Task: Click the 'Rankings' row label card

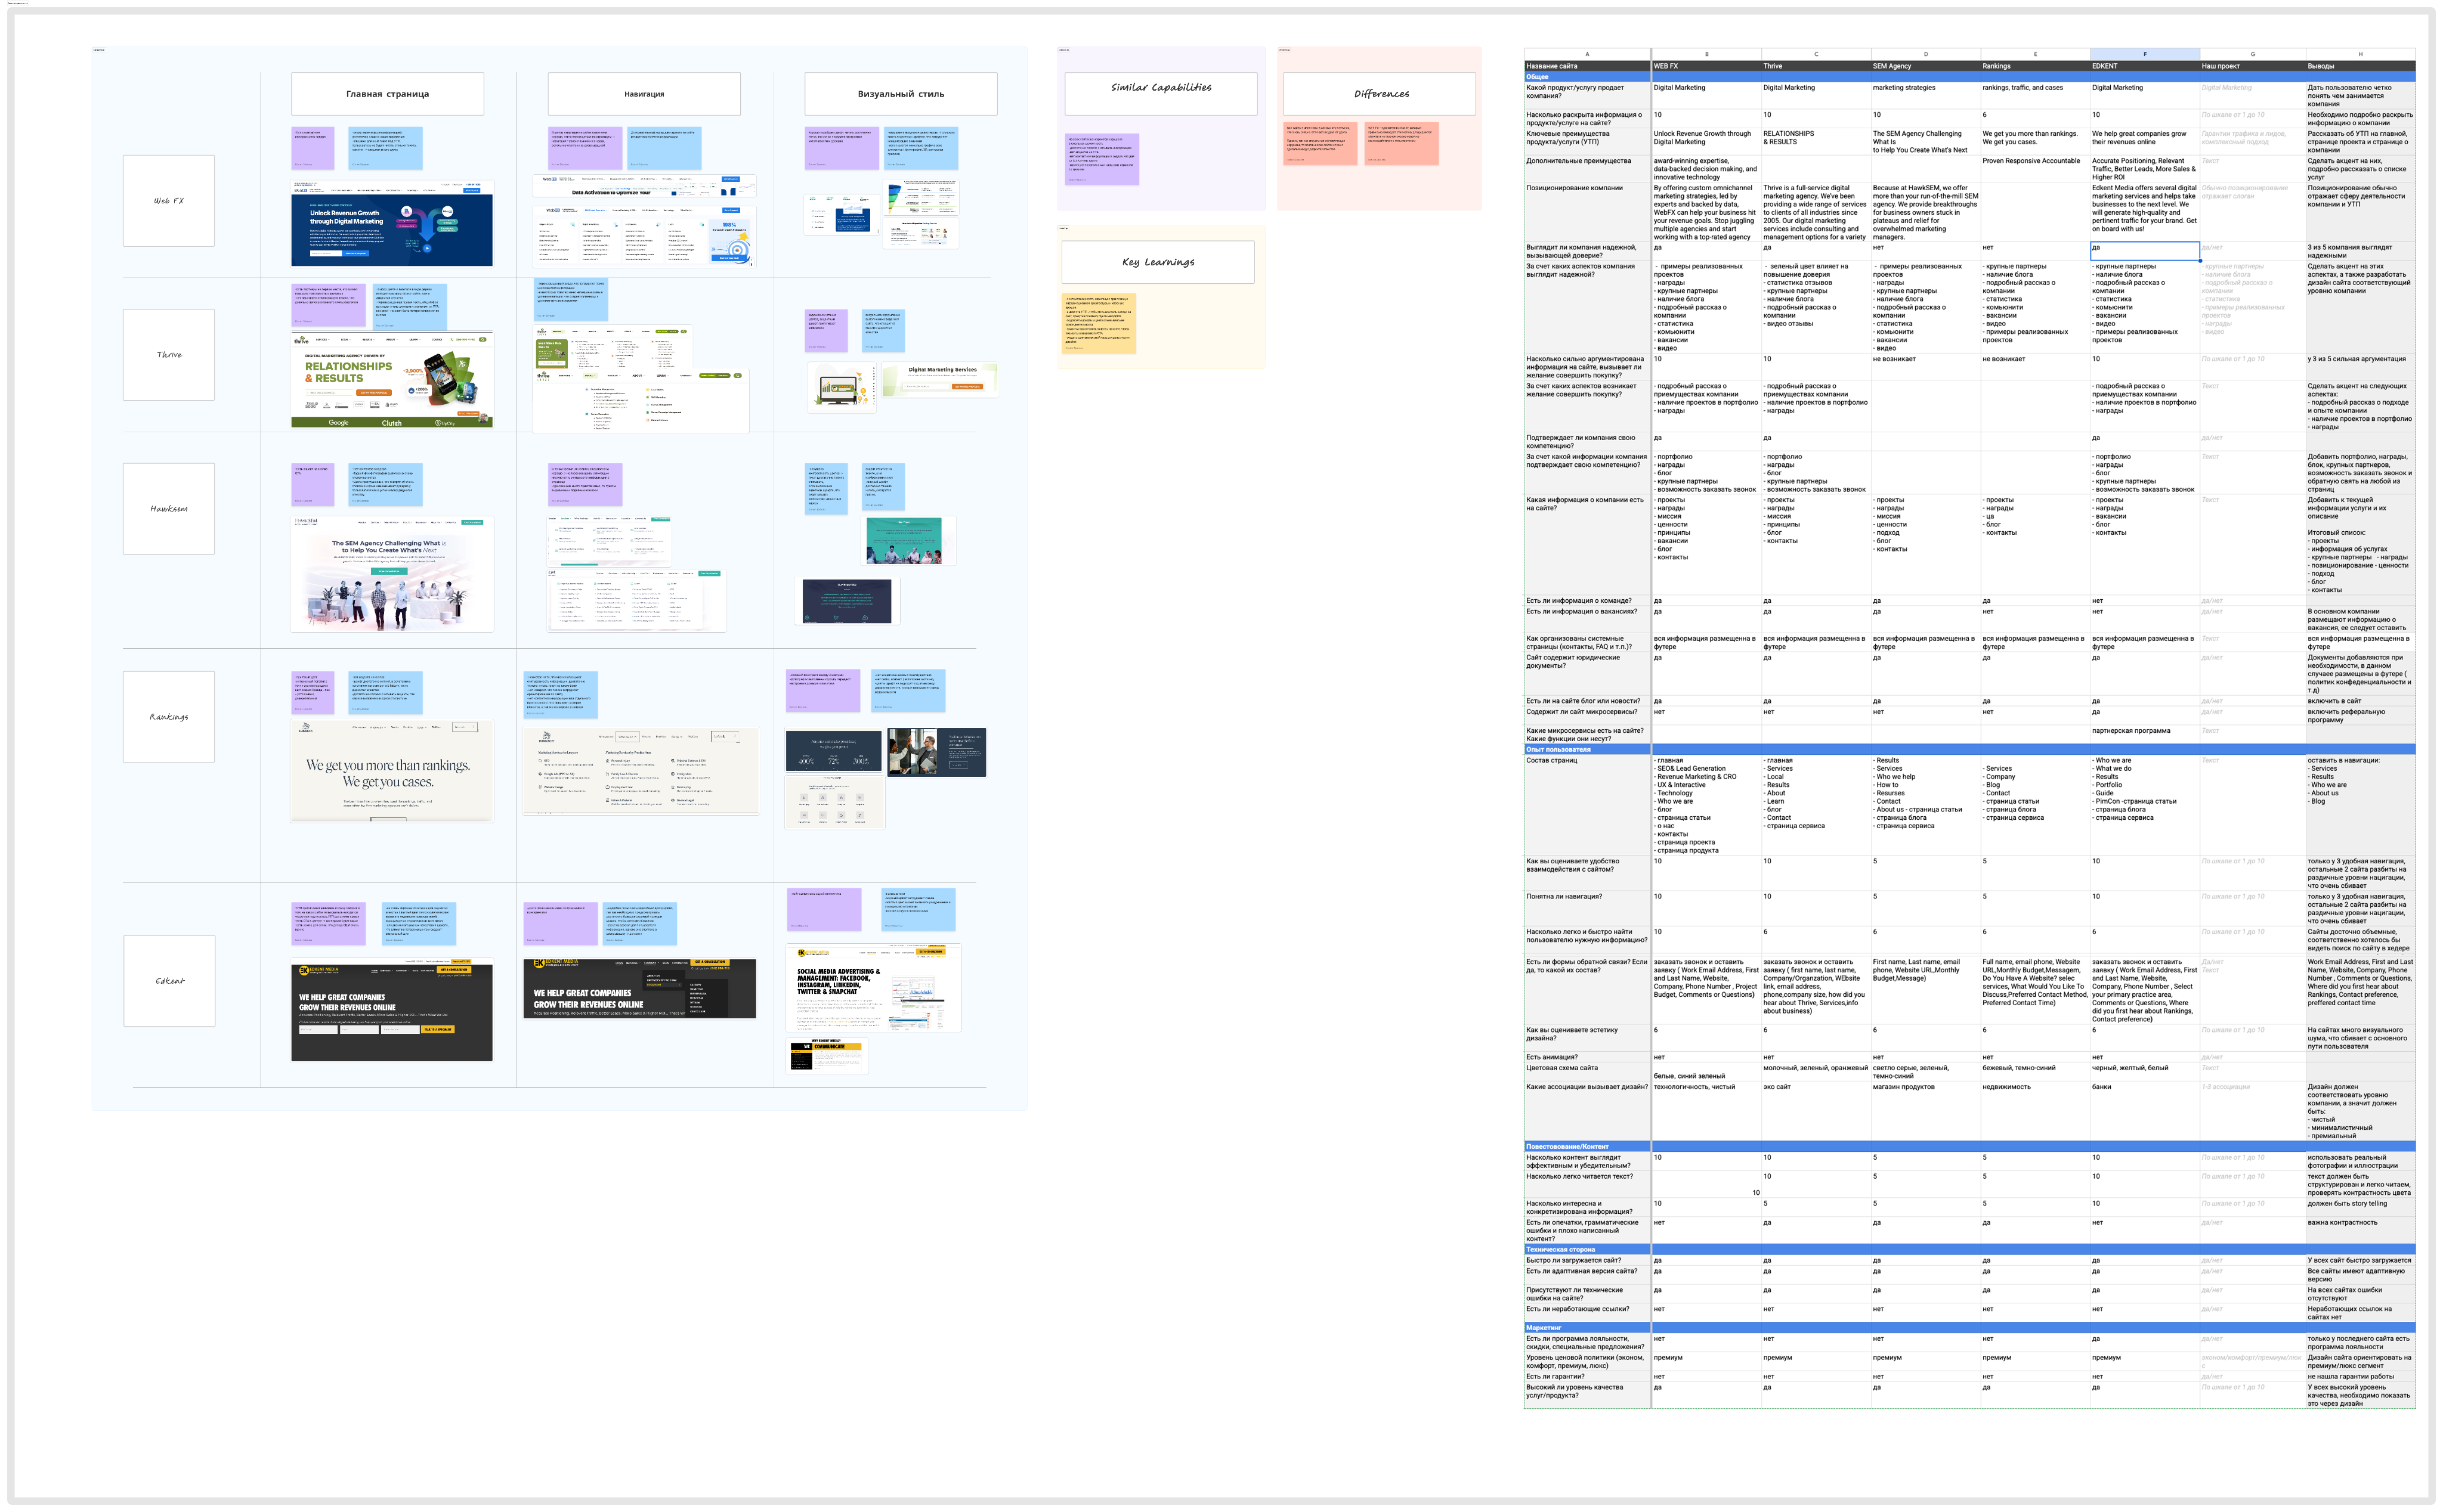Action: [x=168, y=717]
